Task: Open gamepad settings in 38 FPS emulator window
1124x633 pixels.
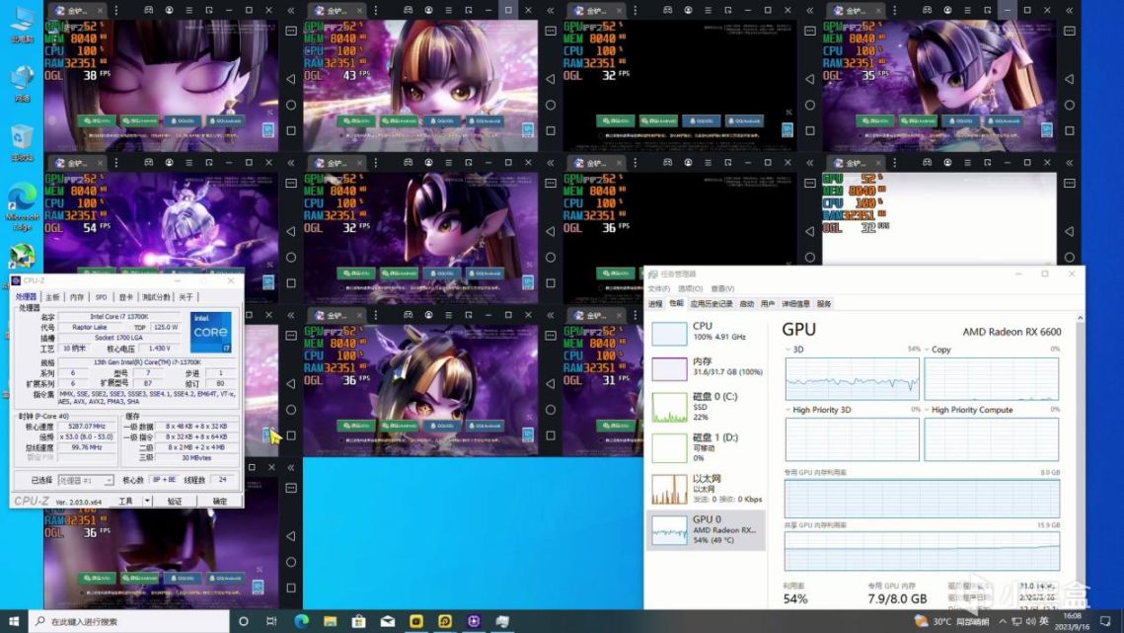Action: 148,10
